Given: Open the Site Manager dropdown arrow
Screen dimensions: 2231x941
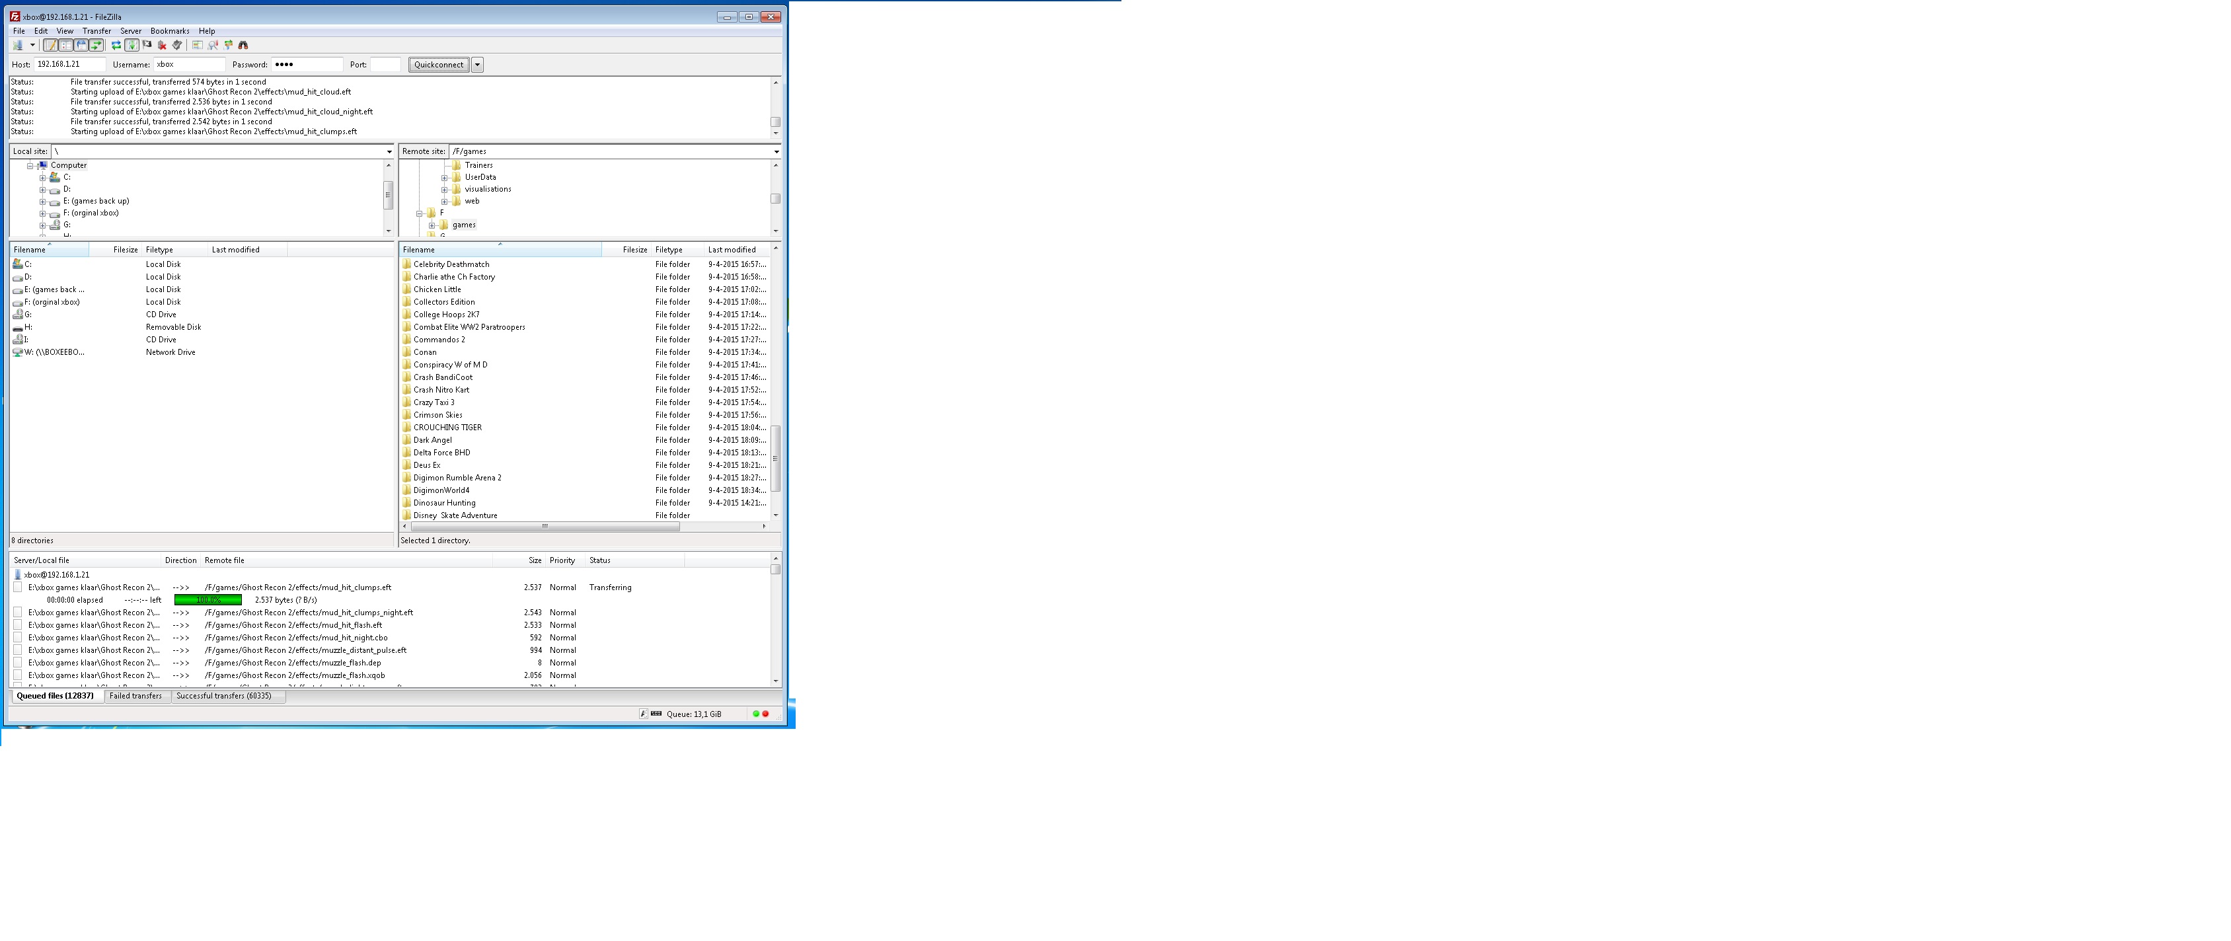Looking at the screenshot, I should point(32,45).
